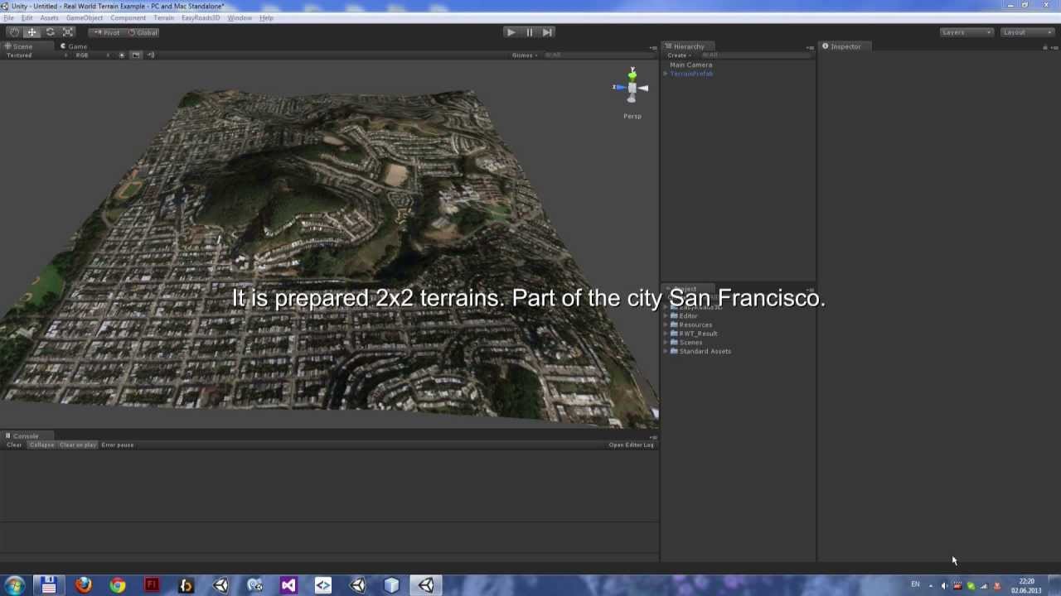This screenshot has width=1061, height=596.
Task: Click the active Unity taskbar icon
Action: pyautogui.click(x=426, y=585)
